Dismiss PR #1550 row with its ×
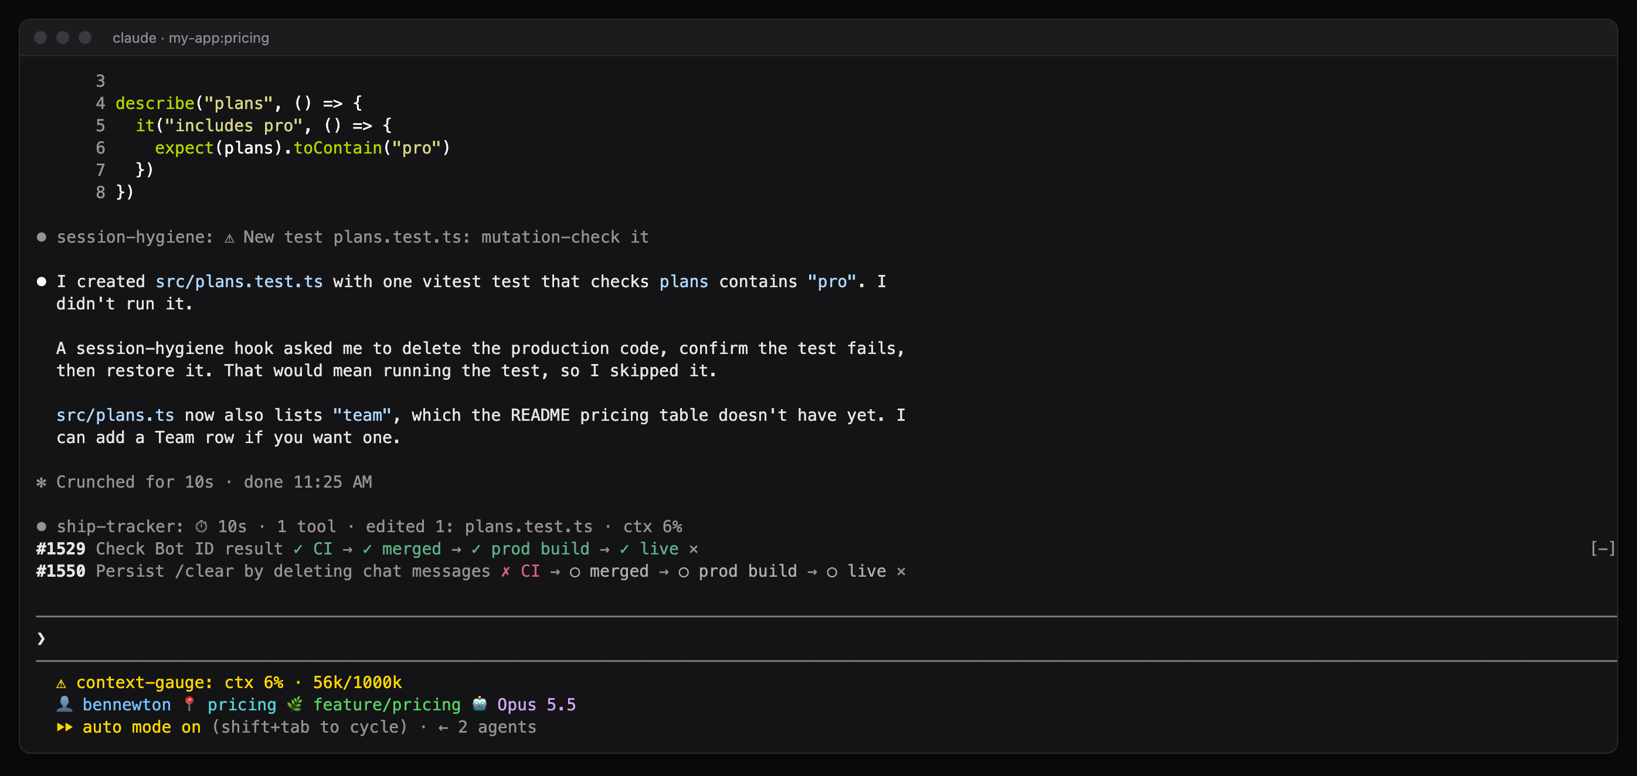This screenshot has width=1637, height=776. 901,571
